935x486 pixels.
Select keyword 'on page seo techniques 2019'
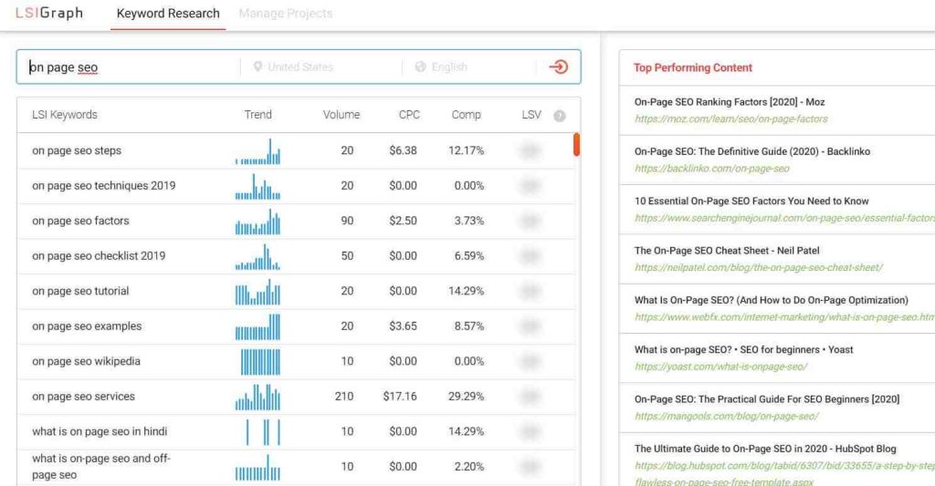pyautogui.click(x=104, y=186)
